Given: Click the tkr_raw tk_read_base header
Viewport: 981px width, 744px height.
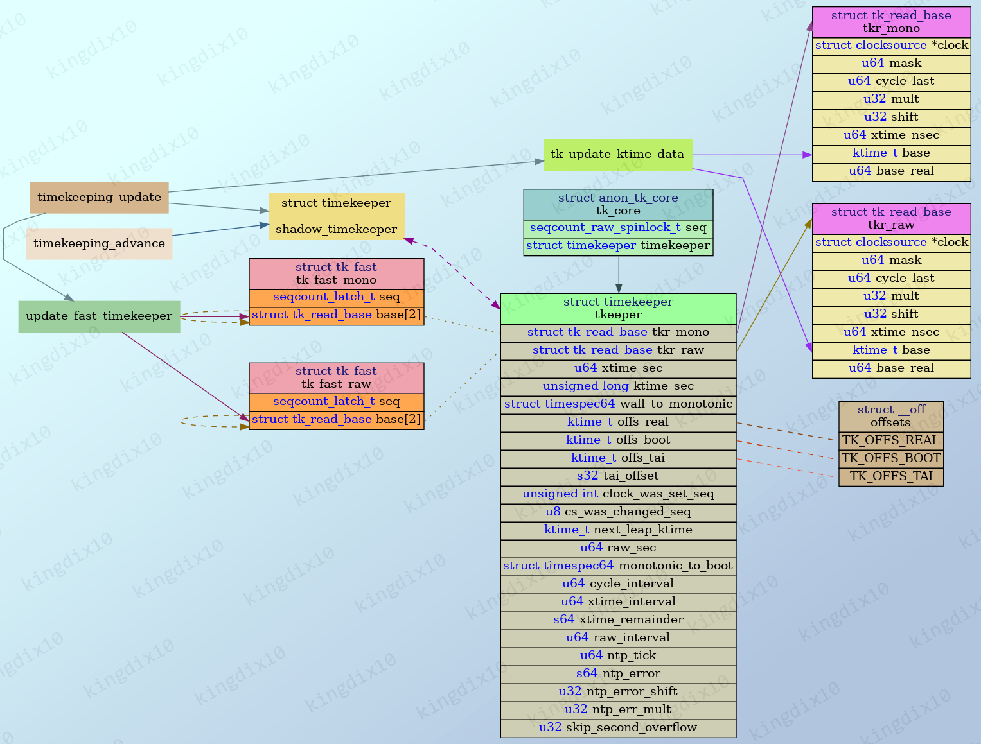Looking at the screenshot, I should point(891,220).
